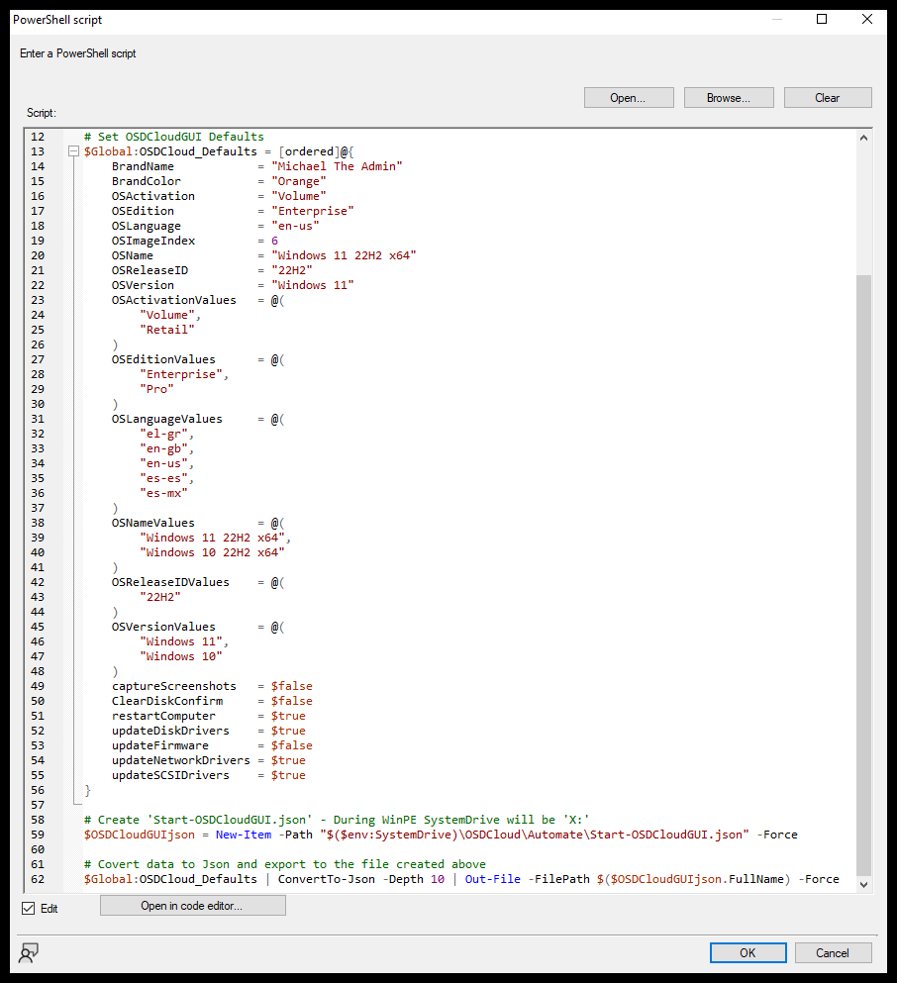Click the scroll-up arrow on the scrollbar

pos(863,136)
